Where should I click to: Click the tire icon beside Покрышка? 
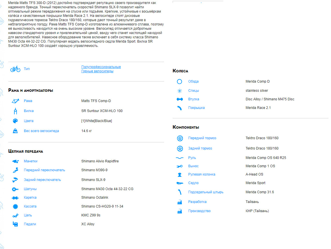coord(180,108)
